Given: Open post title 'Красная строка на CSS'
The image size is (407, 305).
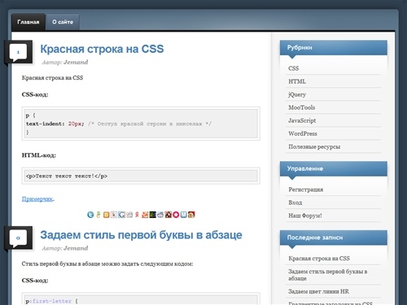Looking at the screenshot, I should click(x=102, y=49).
